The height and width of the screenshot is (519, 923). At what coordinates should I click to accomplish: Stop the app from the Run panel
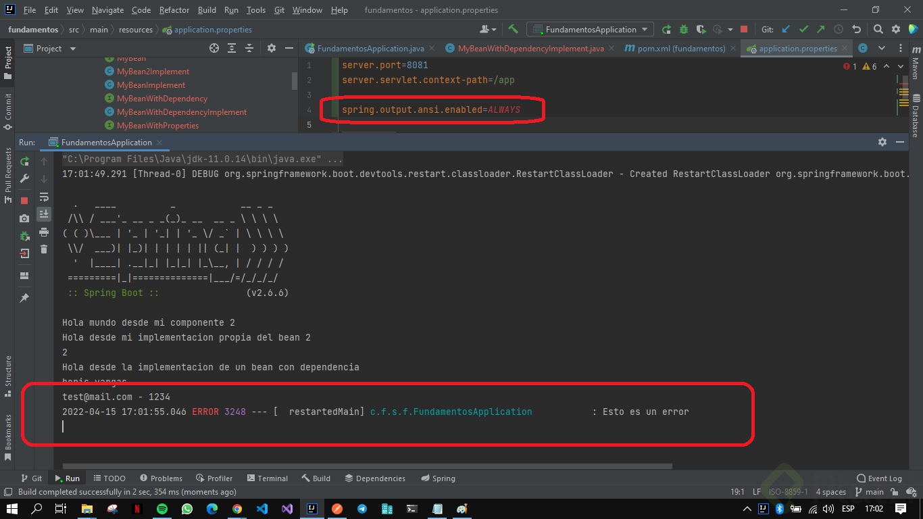[24, 200]
